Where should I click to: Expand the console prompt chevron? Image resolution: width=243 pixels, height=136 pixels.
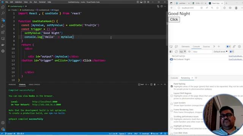[171, 62]
